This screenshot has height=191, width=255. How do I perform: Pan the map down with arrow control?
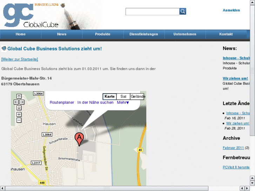(19, 108)
